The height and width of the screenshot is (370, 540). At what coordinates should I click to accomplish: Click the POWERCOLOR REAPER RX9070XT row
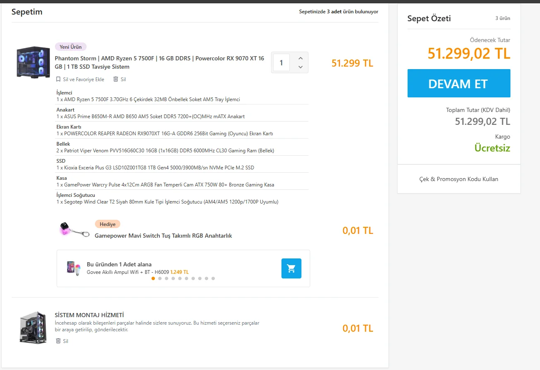click(x=182, y=130)
